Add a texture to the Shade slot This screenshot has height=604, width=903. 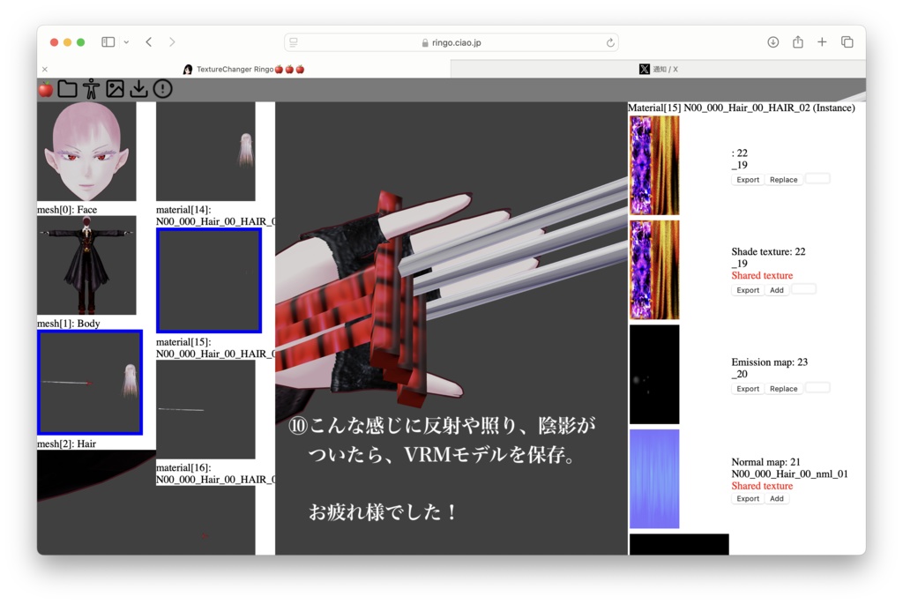pos(776,288)
